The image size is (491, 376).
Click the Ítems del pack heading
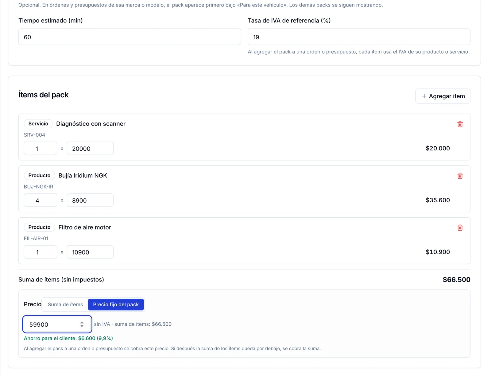click(x=44, y=95)
